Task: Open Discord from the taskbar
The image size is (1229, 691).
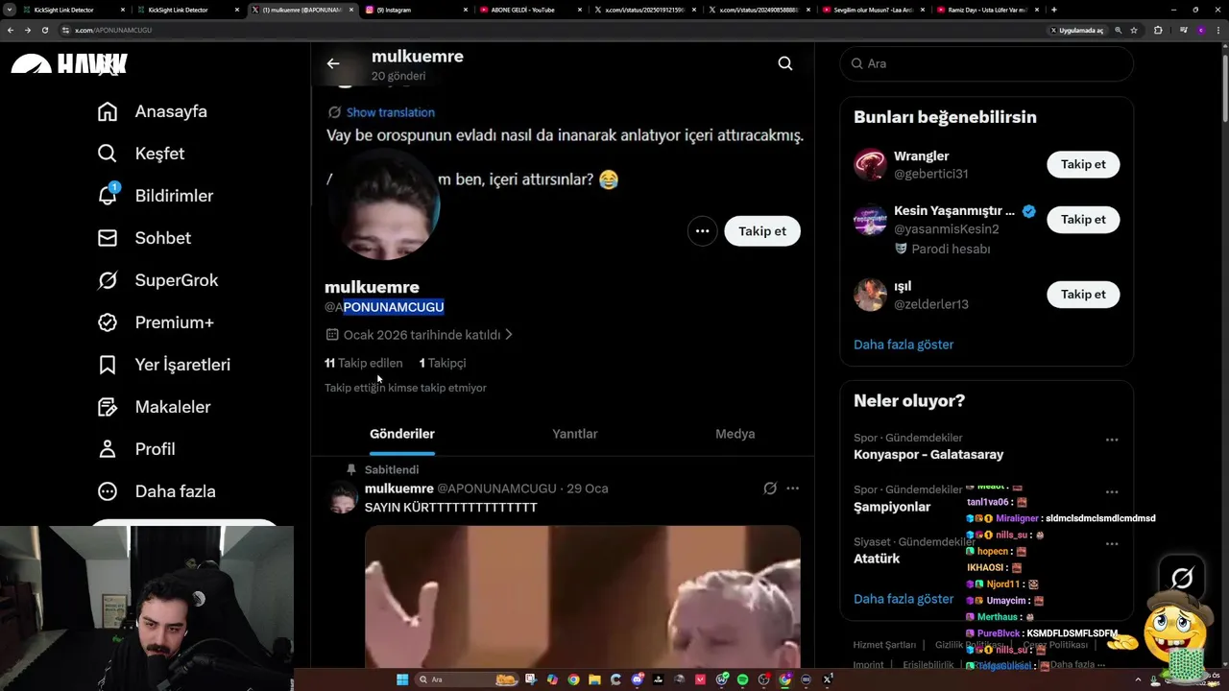Action: pos(638,679)
